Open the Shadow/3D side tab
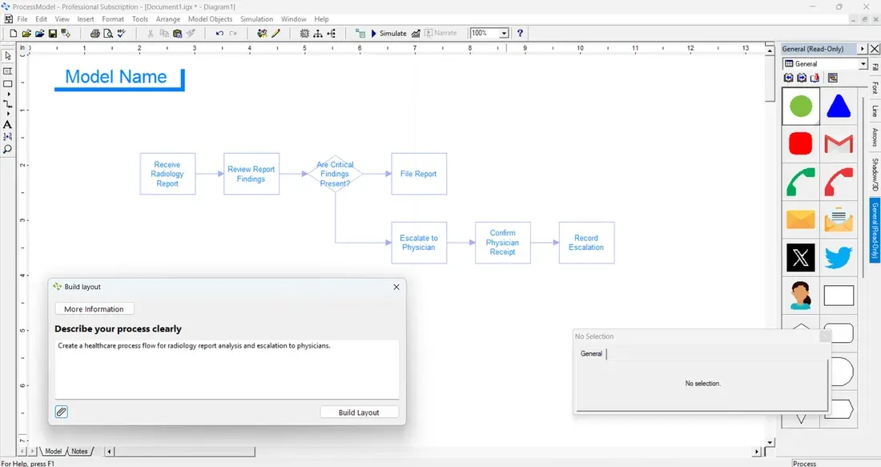Image resolution: width=881 pixels, height=467 pixels. 875,175
